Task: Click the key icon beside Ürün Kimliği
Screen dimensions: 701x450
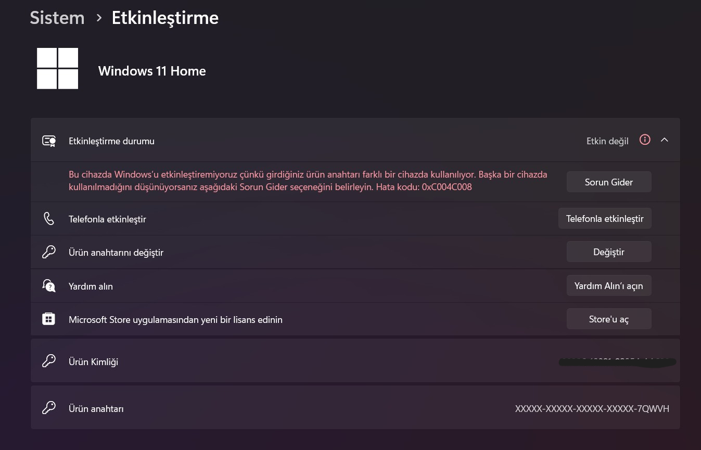Action: click(x=49, y=361)
